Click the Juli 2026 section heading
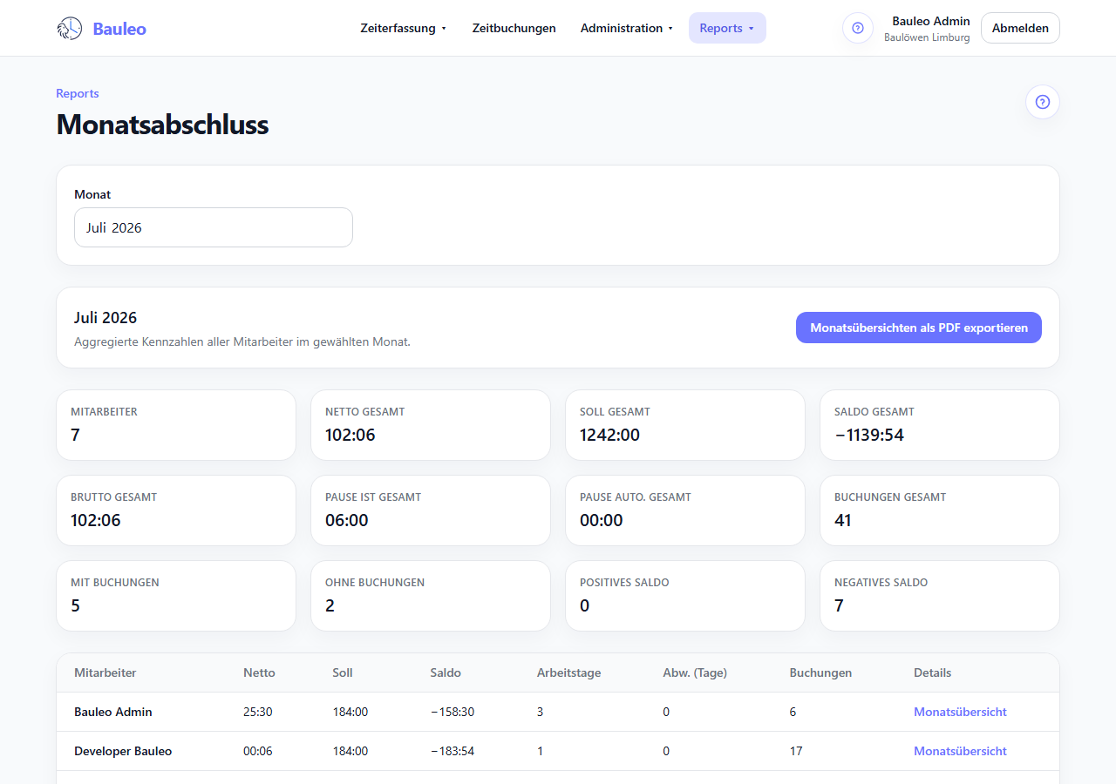The width and height of the screenshot is (1116, 784). click(105, 317)
